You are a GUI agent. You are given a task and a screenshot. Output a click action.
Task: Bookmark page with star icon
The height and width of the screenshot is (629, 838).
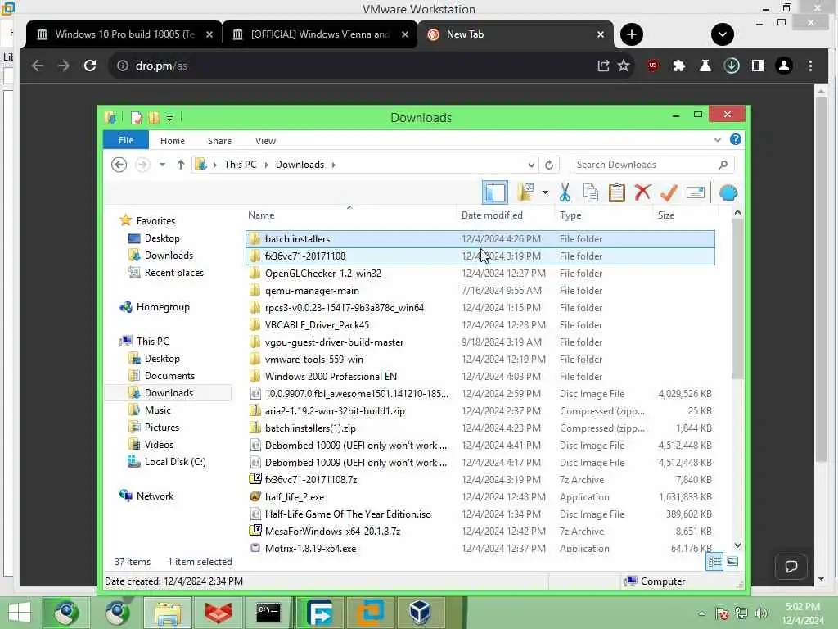[x=623, y=66]
